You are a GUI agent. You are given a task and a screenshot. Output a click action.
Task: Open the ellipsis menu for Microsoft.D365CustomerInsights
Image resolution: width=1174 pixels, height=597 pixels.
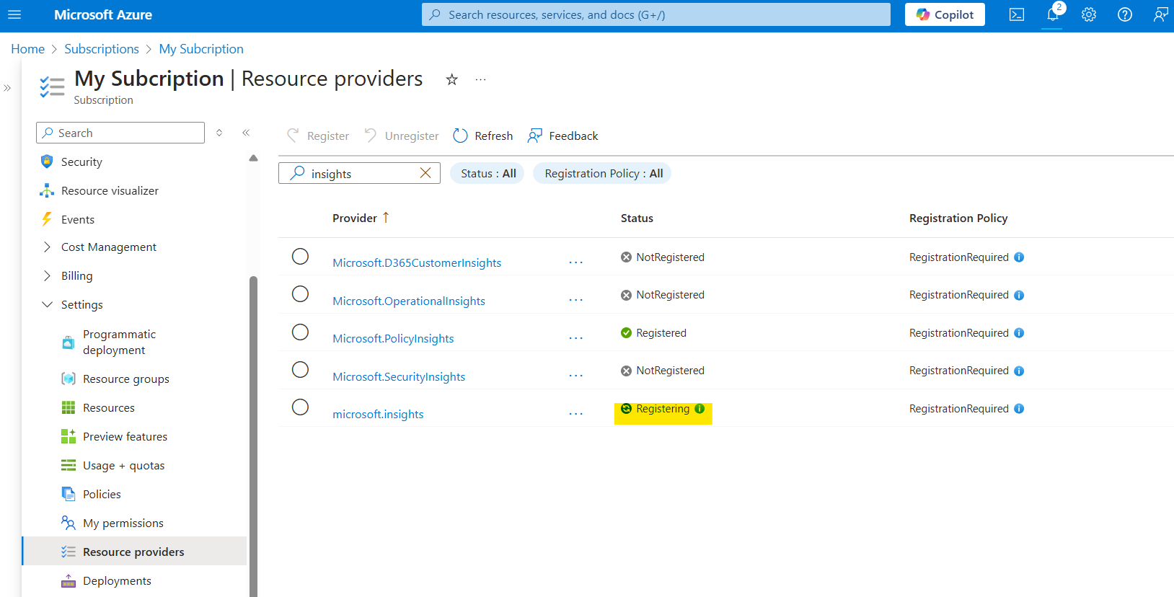click(x=575, y=262)
